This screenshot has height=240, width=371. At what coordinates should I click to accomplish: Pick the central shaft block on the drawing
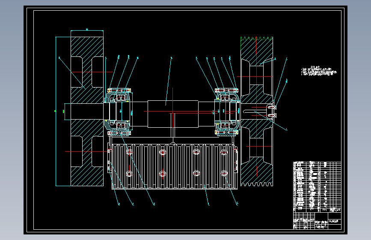coord(173,114)
